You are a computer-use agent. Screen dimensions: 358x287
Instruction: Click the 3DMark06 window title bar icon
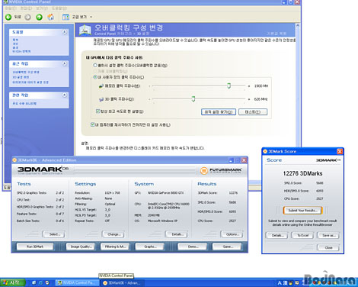pyautogui.click(x=14, y=160)
